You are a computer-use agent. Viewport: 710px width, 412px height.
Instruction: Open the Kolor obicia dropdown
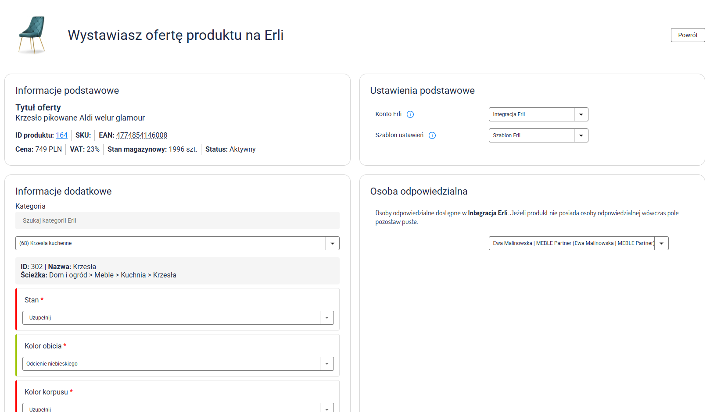(171, 364)
